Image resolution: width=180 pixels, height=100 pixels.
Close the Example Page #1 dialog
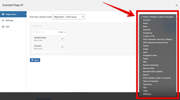pos(177,5)
